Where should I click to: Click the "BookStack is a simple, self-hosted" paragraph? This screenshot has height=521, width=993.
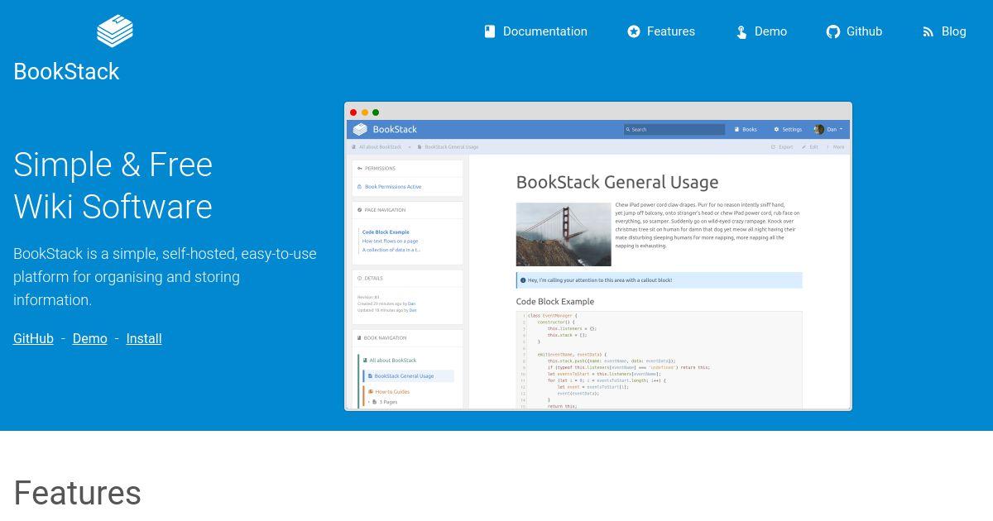165,277
